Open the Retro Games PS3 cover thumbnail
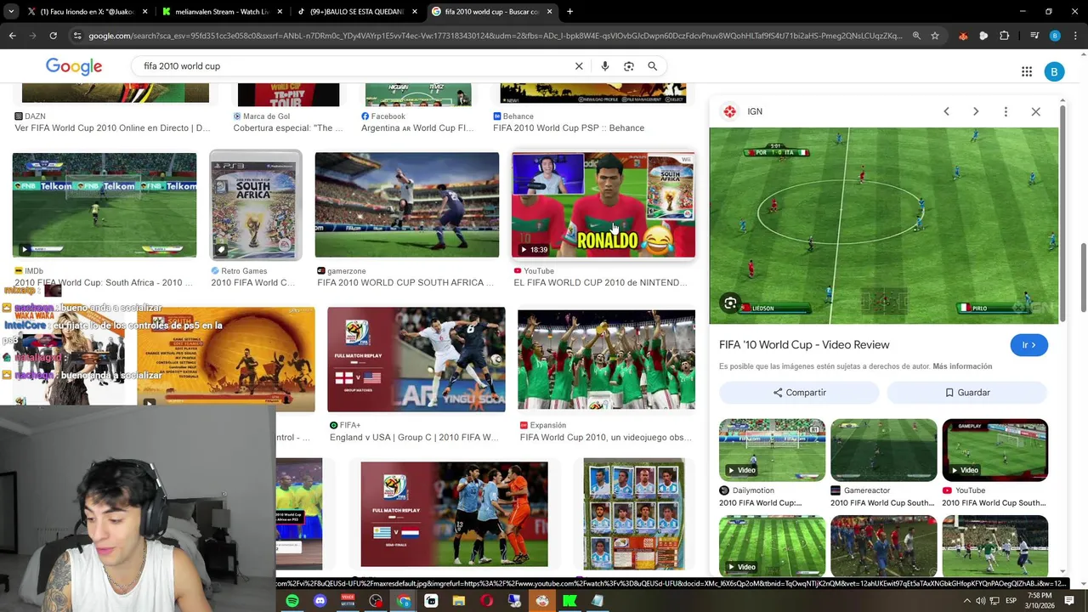 [256, 205]
